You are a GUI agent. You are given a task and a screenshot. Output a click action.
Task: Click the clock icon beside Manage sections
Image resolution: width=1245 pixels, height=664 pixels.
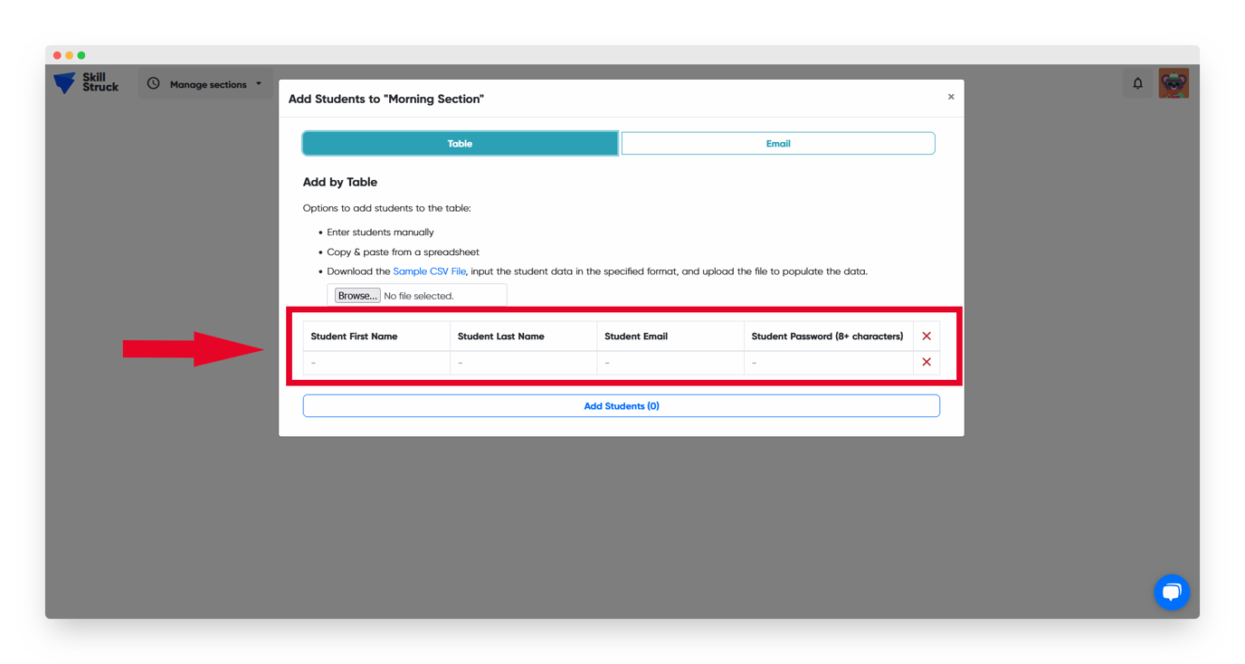pyautogui.click(x=153, y=83)
